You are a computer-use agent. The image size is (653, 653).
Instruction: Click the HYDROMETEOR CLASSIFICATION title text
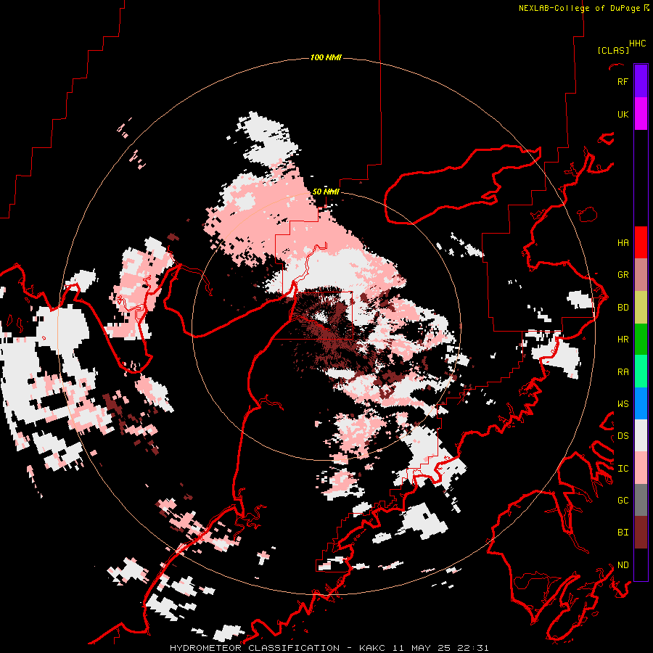coord(255,648)
